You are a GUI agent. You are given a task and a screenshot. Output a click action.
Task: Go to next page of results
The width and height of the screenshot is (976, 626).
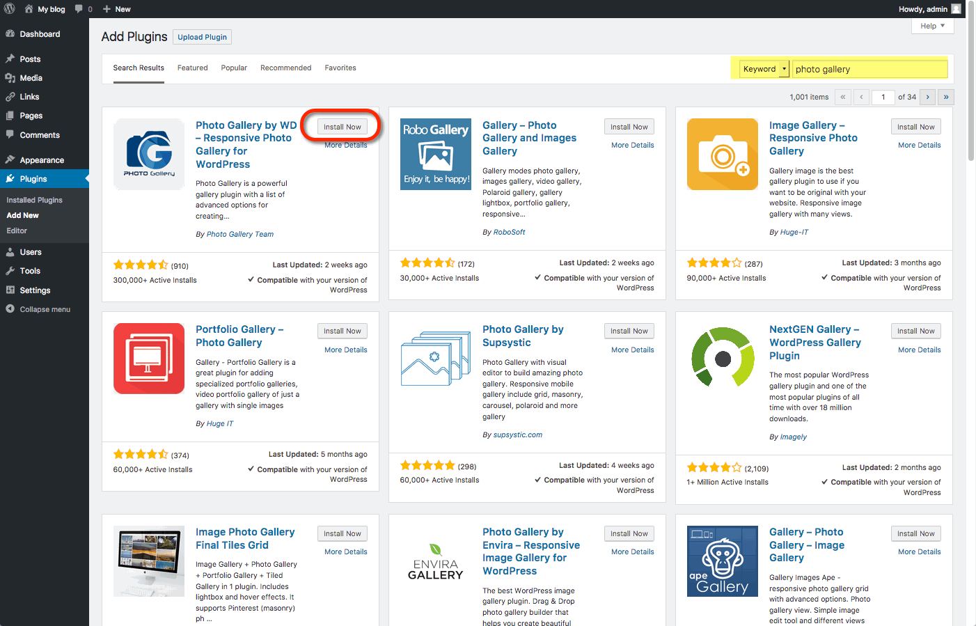[x=927, y=97]
